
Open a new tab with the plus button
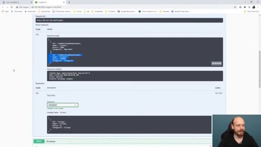(x=69, y=2)
